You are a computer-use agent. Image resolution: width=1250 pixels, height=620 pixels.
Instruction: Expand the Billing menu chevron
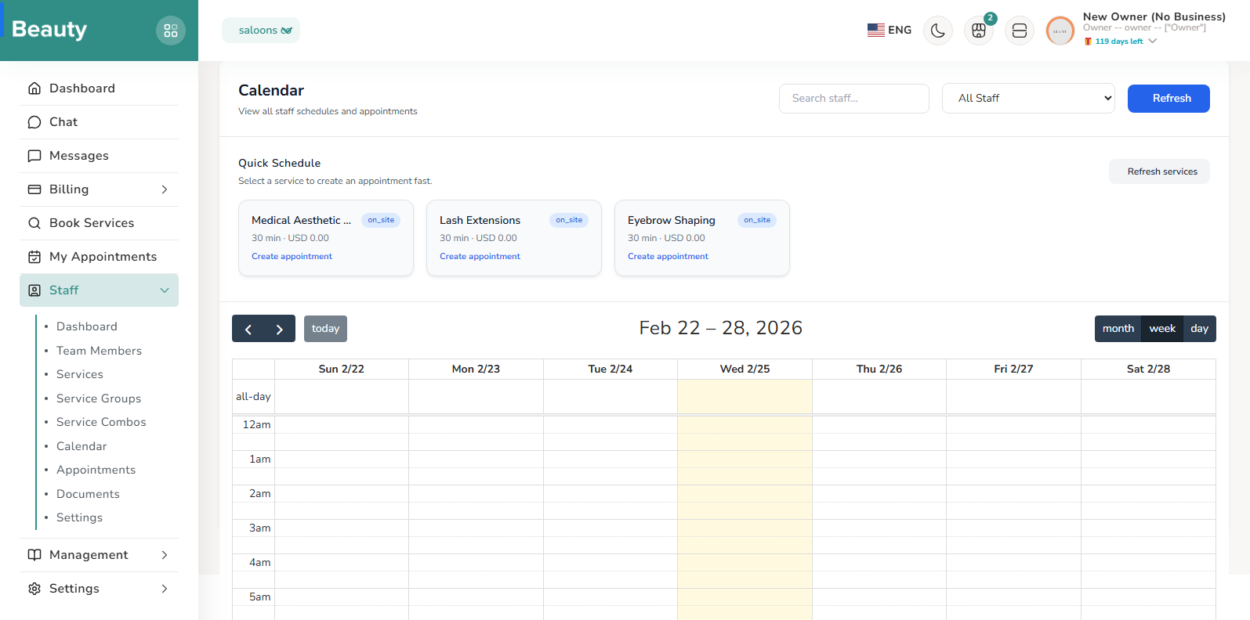(x=165, y=189)
